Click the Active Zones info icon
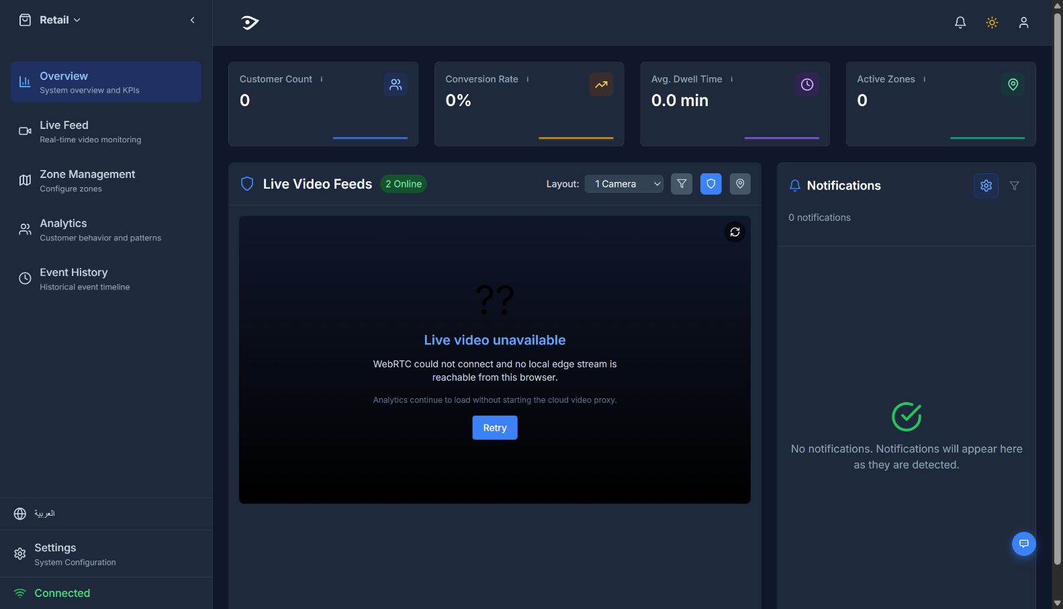This screenshot has height=609, width=1063. 925,79
